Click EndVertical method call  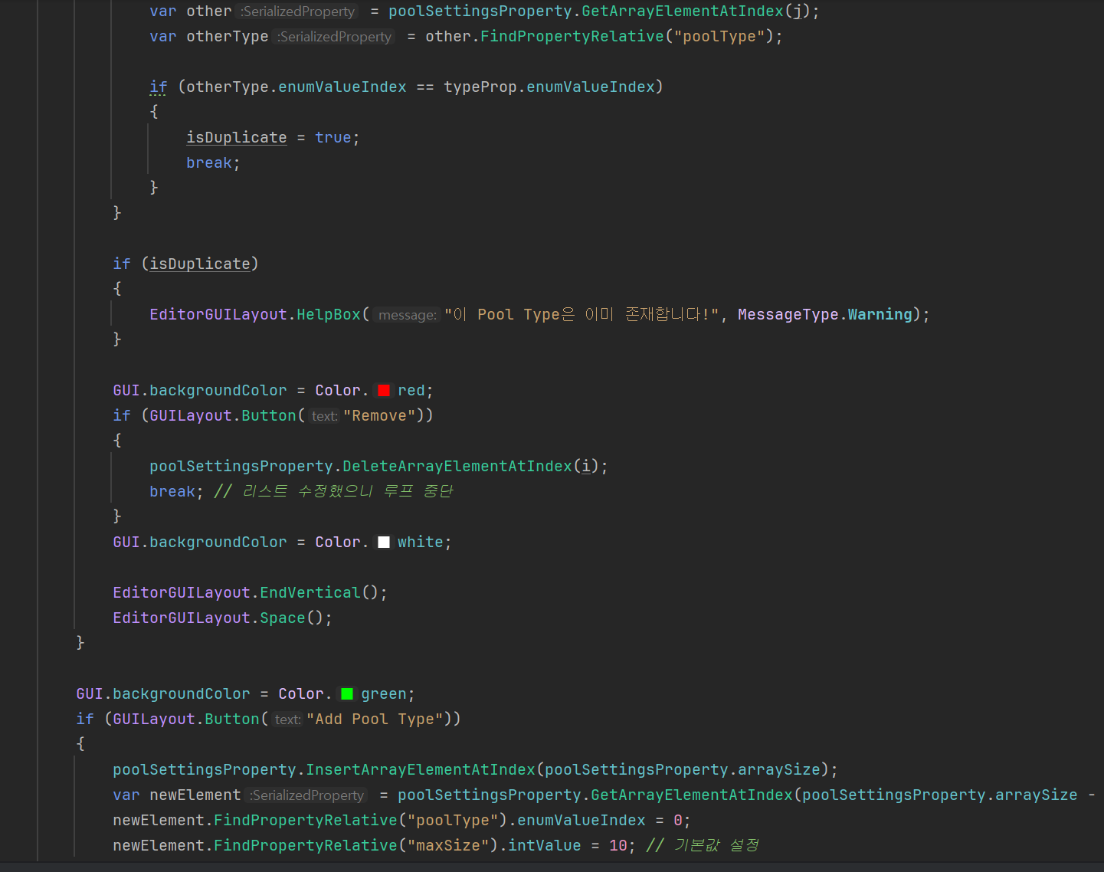coord(310,593)
